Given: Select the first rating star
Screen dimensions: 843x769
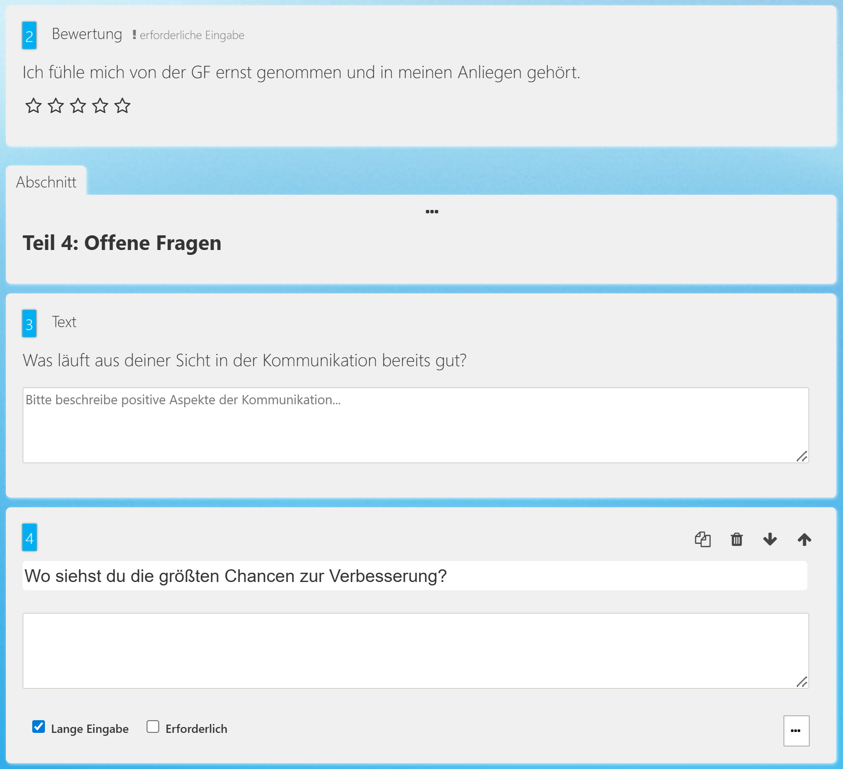Looking at the screenshot, I should [33, 105].
